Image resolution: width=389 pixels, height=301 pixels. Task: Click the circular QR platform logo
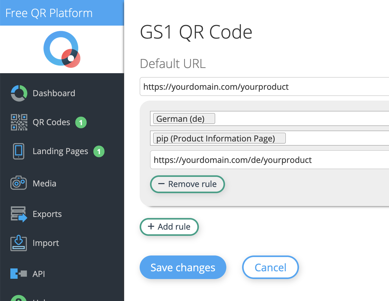tap(62, 49)
